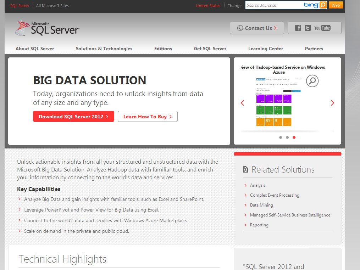Viewport: 360px width, 270px height.
Task: Click the phone icon on Contact Us
Action: 240,28
